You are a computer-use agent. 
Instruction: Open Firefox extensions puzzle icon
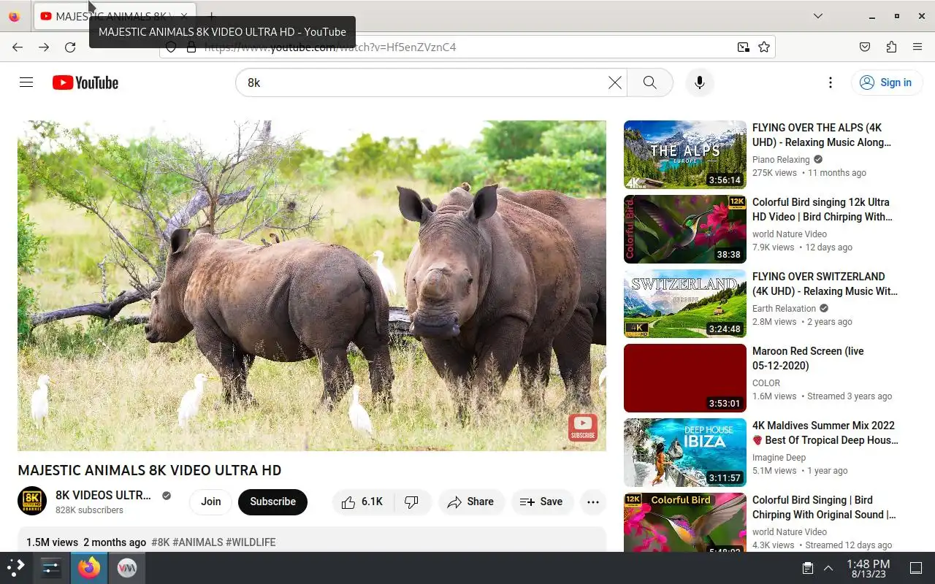click(x=891, y=47)
